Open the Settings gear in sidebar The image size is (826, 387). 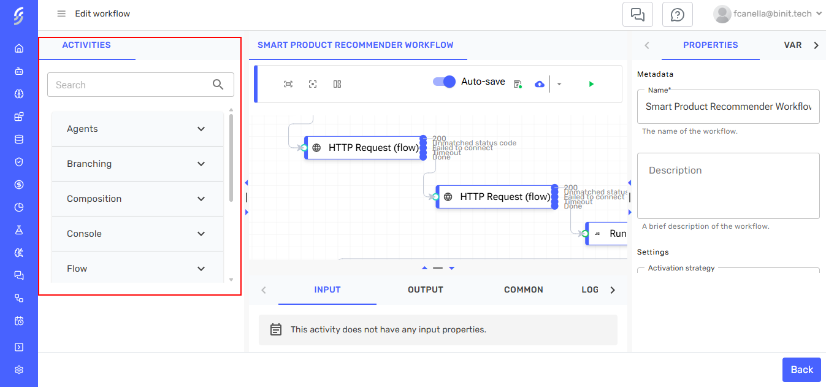point(19,370)
